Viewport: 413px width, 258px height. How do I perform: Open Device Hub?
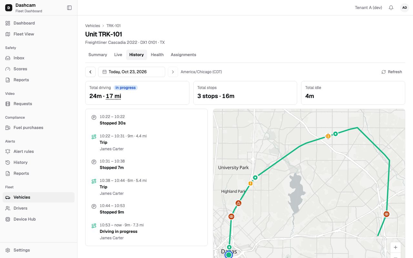coord(38,219)
